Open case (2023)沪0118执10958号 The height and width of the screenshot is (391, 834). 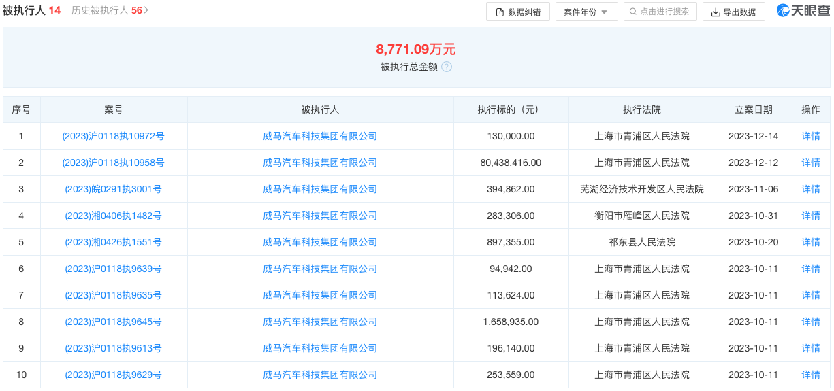click(114, 163)
